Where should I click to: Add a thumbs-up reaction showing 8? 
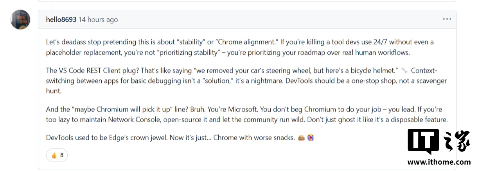tap(57, 155)
